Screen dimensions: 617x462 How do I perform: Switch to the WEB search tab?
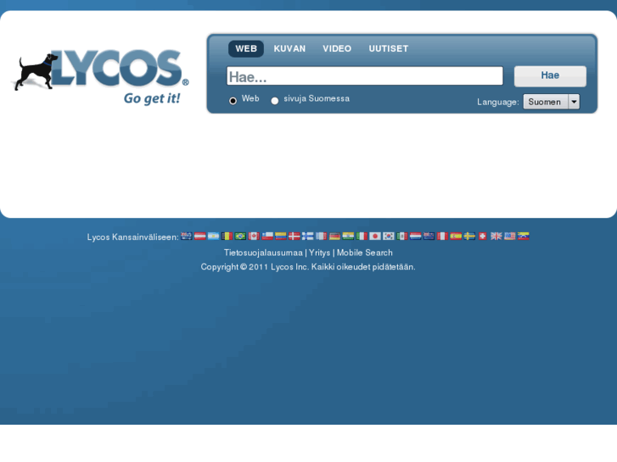pos(246,49)
